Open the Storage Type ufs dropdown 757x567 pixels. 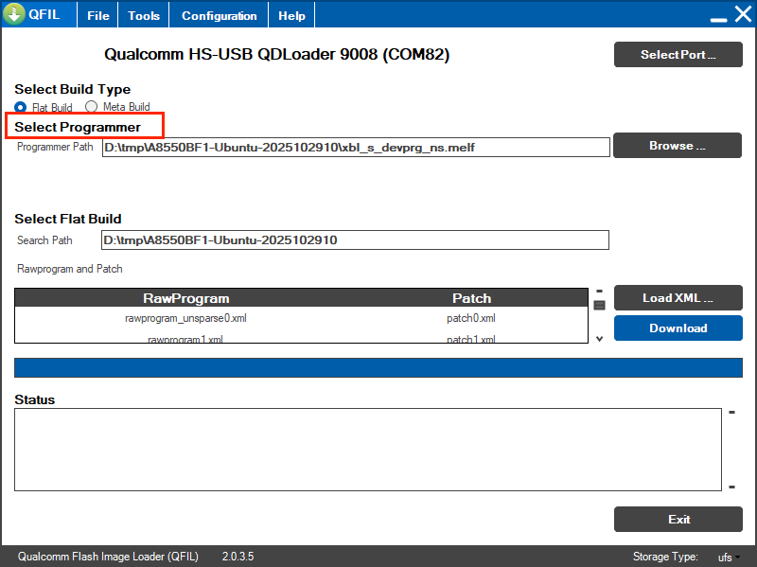729,557
